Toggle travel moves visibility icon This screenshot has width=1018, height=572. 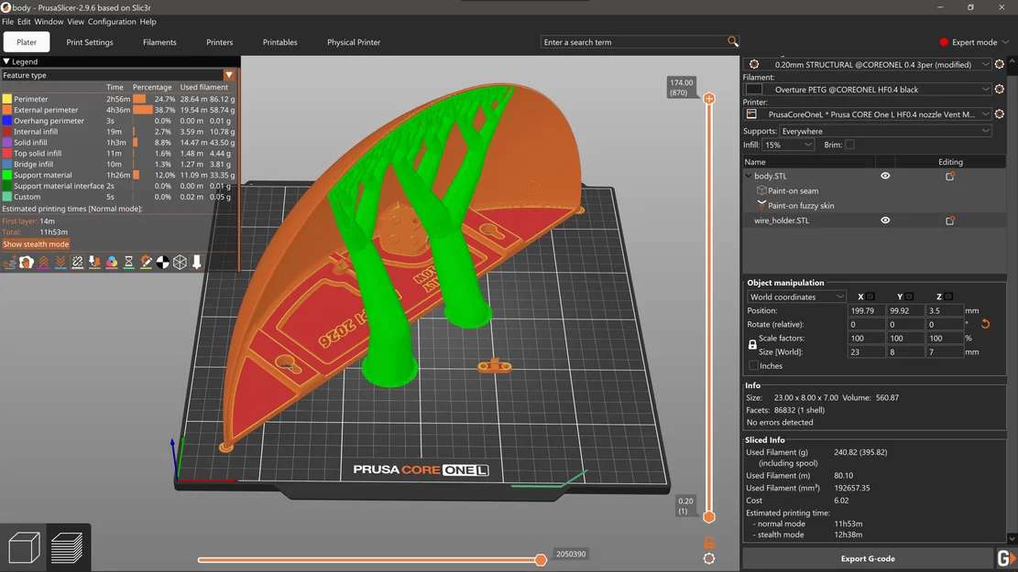point(9,262)
